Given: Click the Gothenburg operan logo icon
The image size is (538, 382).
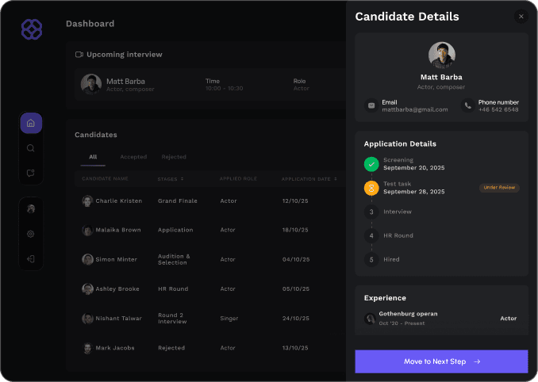Looking at the screenshot, I should click(x=370, y=319).
